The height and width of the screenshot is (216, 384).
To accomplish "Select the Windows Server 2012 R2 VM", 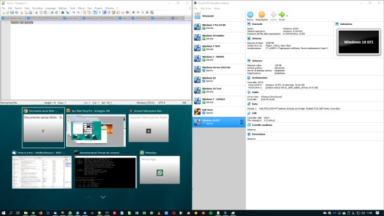I will [x=219, y=68].
